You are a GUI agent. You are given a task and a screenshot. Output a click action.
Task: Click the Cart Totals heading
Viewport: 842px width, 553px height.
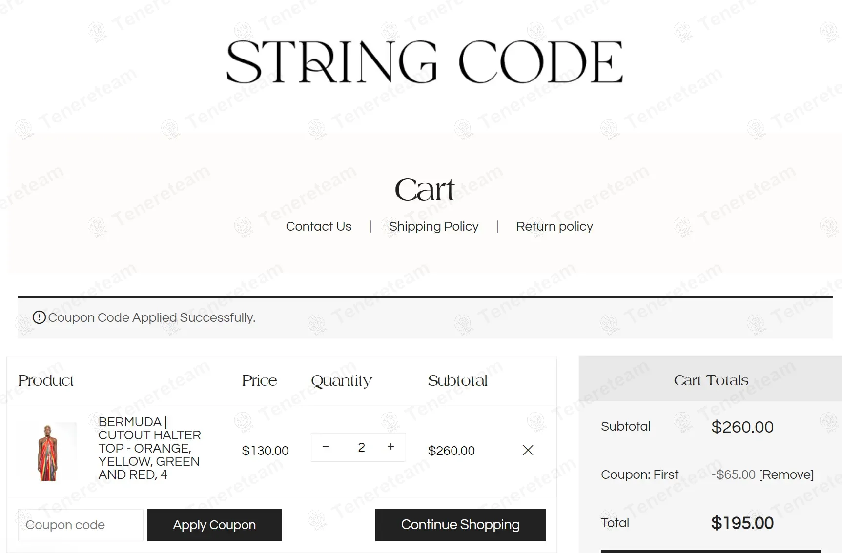pos(711,380)
